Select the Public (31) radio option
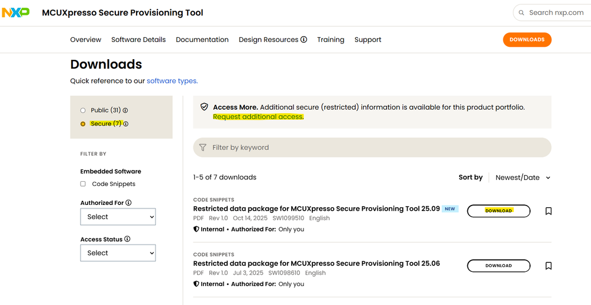This screenshot has width=591, height=305. [x=83, y=110]
